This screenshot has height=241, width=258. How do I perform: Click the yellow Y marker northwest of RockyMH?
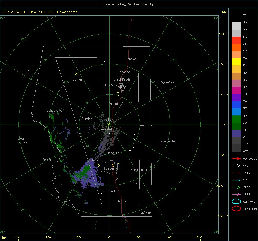[x=60, y=70]
